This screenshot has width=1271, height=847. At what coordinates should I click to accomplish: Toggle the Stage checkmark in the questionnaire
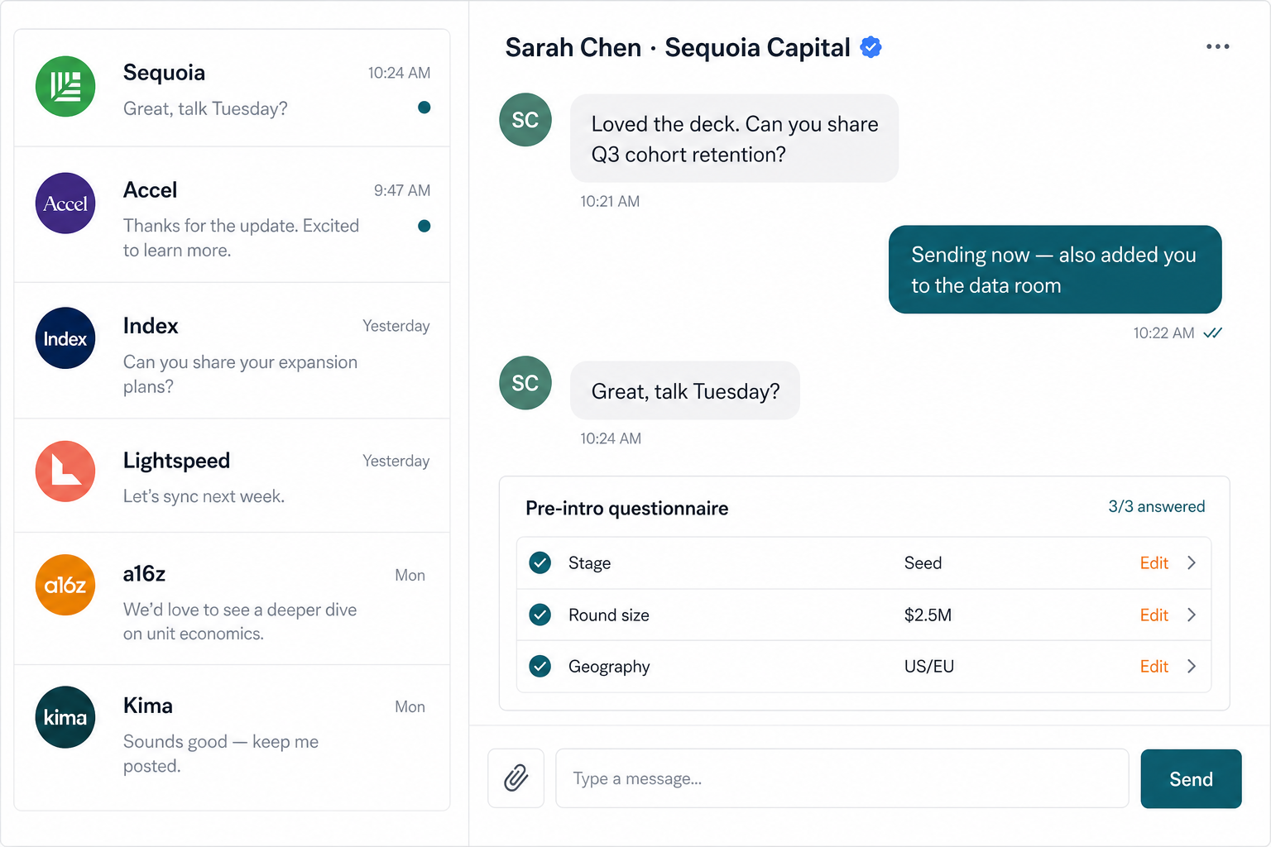pos(540,562)
